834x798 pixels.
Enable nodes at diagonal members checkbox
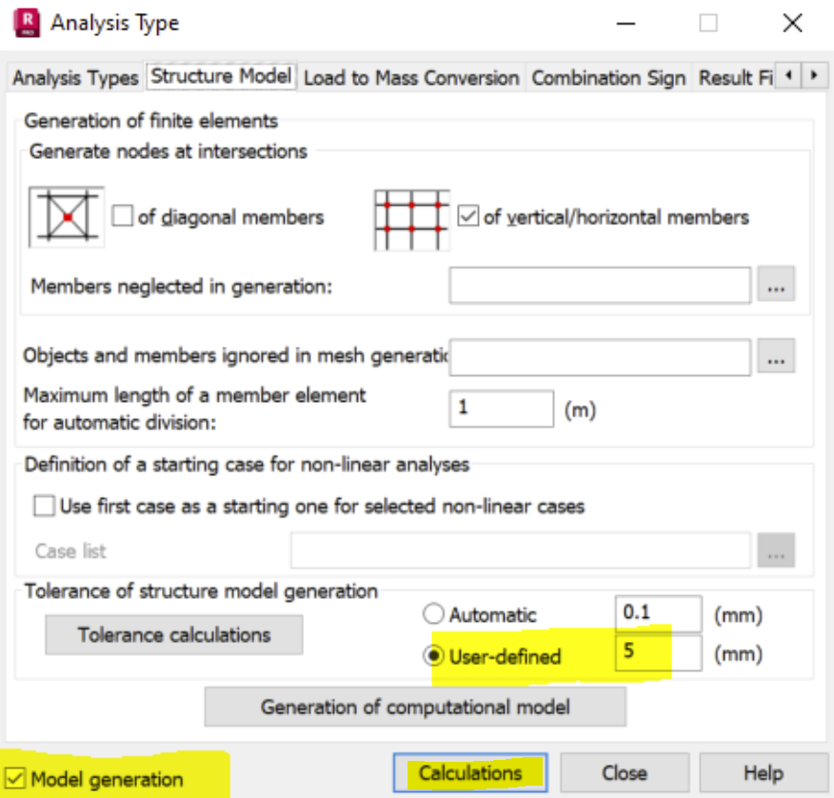pos(122,217)
